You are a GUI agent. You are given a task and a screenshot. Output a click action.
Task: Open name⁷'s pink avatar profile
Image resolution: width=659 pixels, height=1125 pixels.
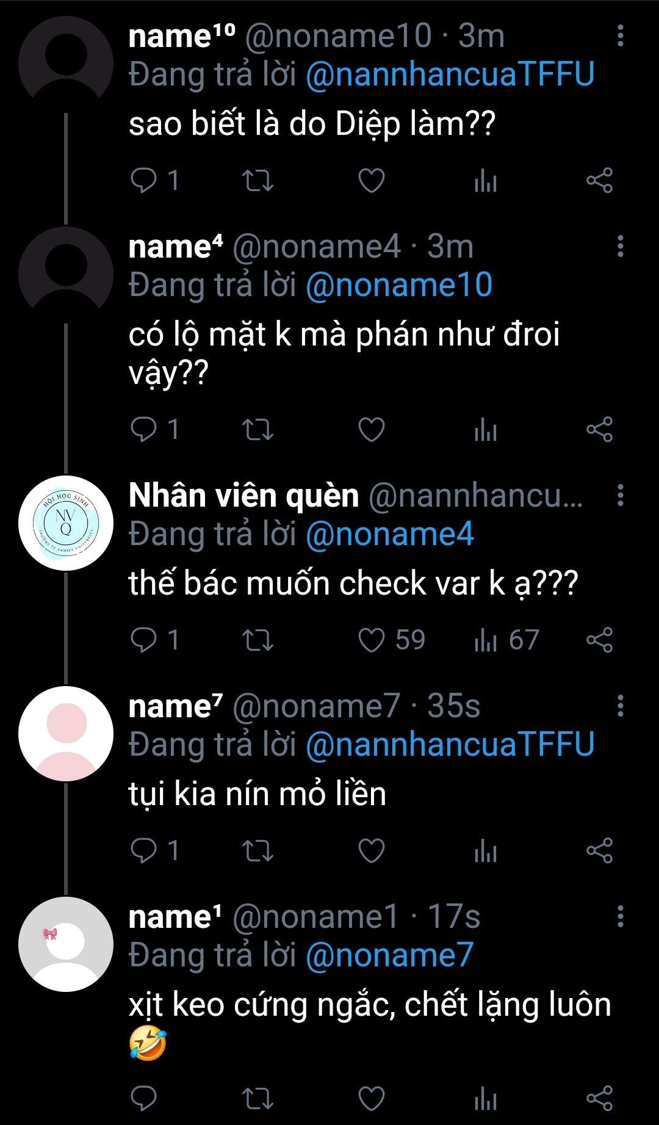tap(66, 734)
